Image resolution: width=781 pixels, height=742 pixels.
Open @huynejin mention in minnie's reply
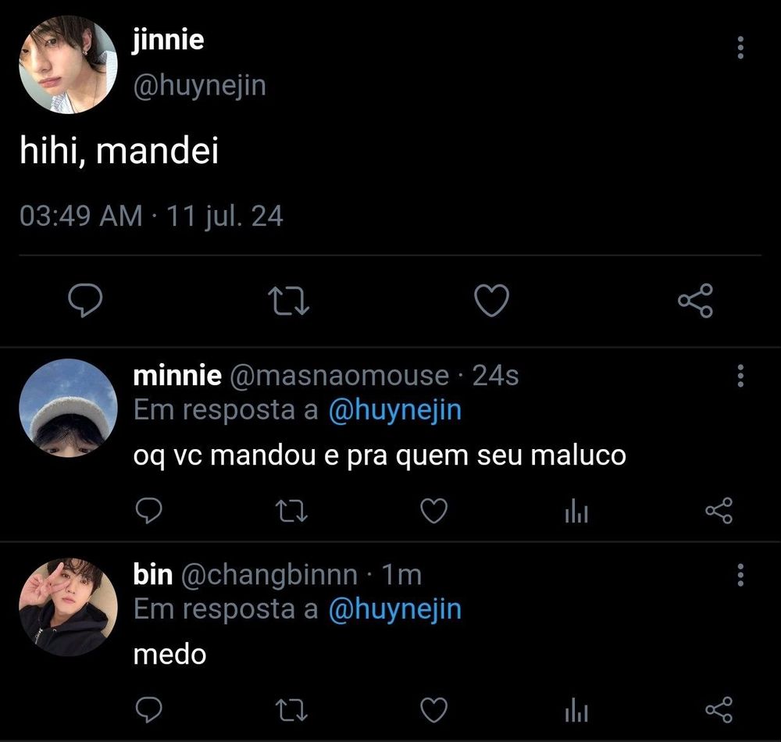[395, 410]
